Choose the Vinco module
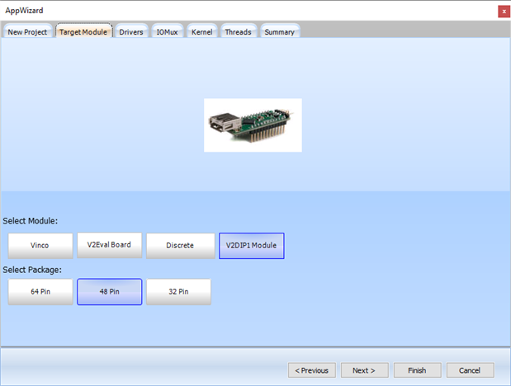The height and width of the screenshot is (386, 511). click(x=40, y=245)
